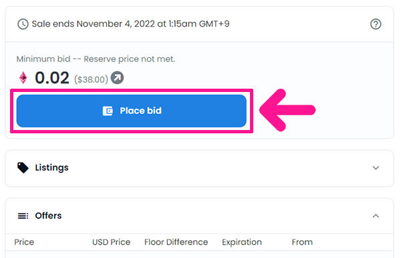401x258 pixels.
Task: Click the 0.02 bid price value
Action: coord(52,78)
